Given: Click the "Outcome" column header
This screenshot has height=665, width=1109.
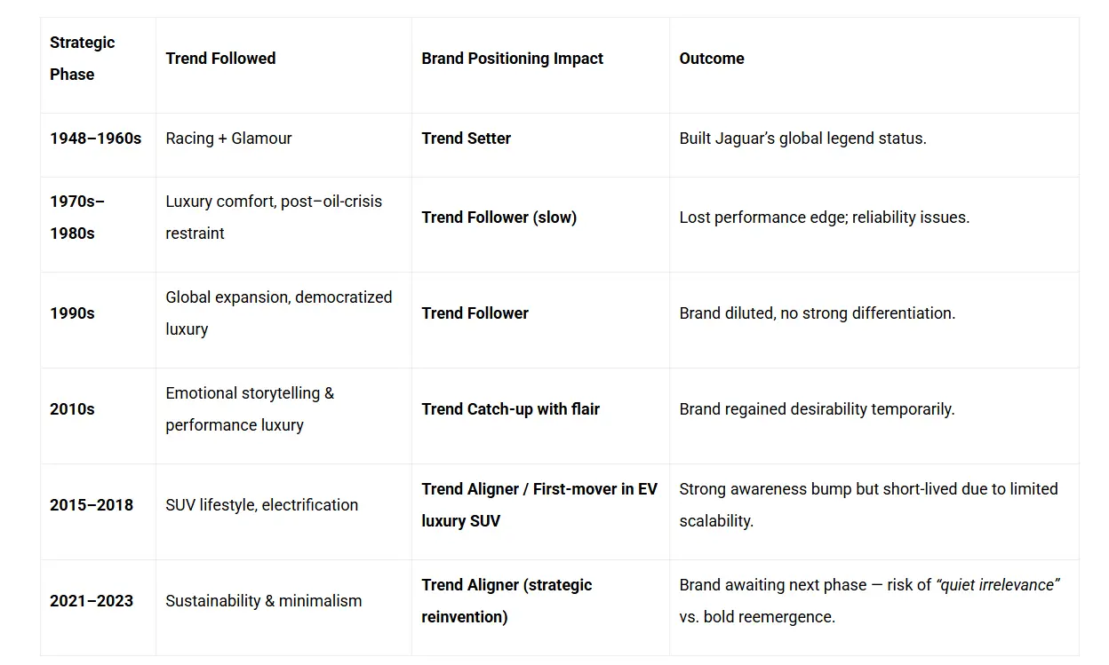Looking at the screenshot, I should (x=712, y=59).
